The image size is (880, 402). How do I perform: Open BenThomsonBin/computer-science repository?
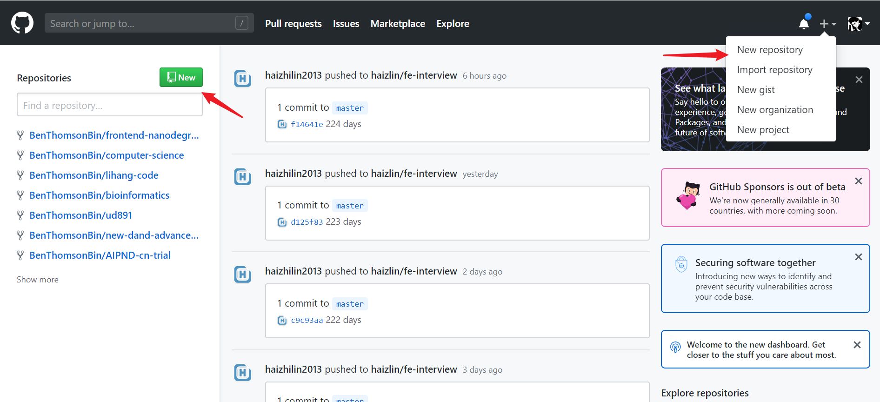pyautogui.click(x=107, y=155)
